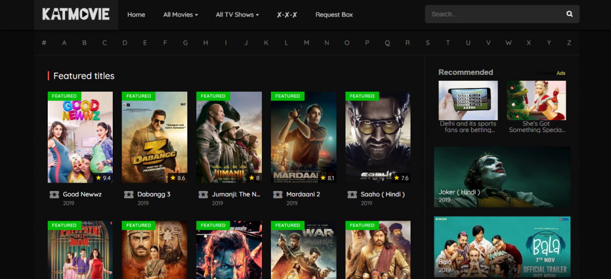Click the film icon beside Good Newwz
This screenshot has height=279, width=611.
(x=54, y=195)
